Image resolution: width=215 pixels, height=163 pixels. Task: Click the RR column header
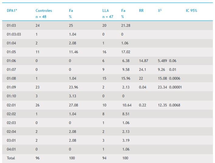click(x=141, y=11)
